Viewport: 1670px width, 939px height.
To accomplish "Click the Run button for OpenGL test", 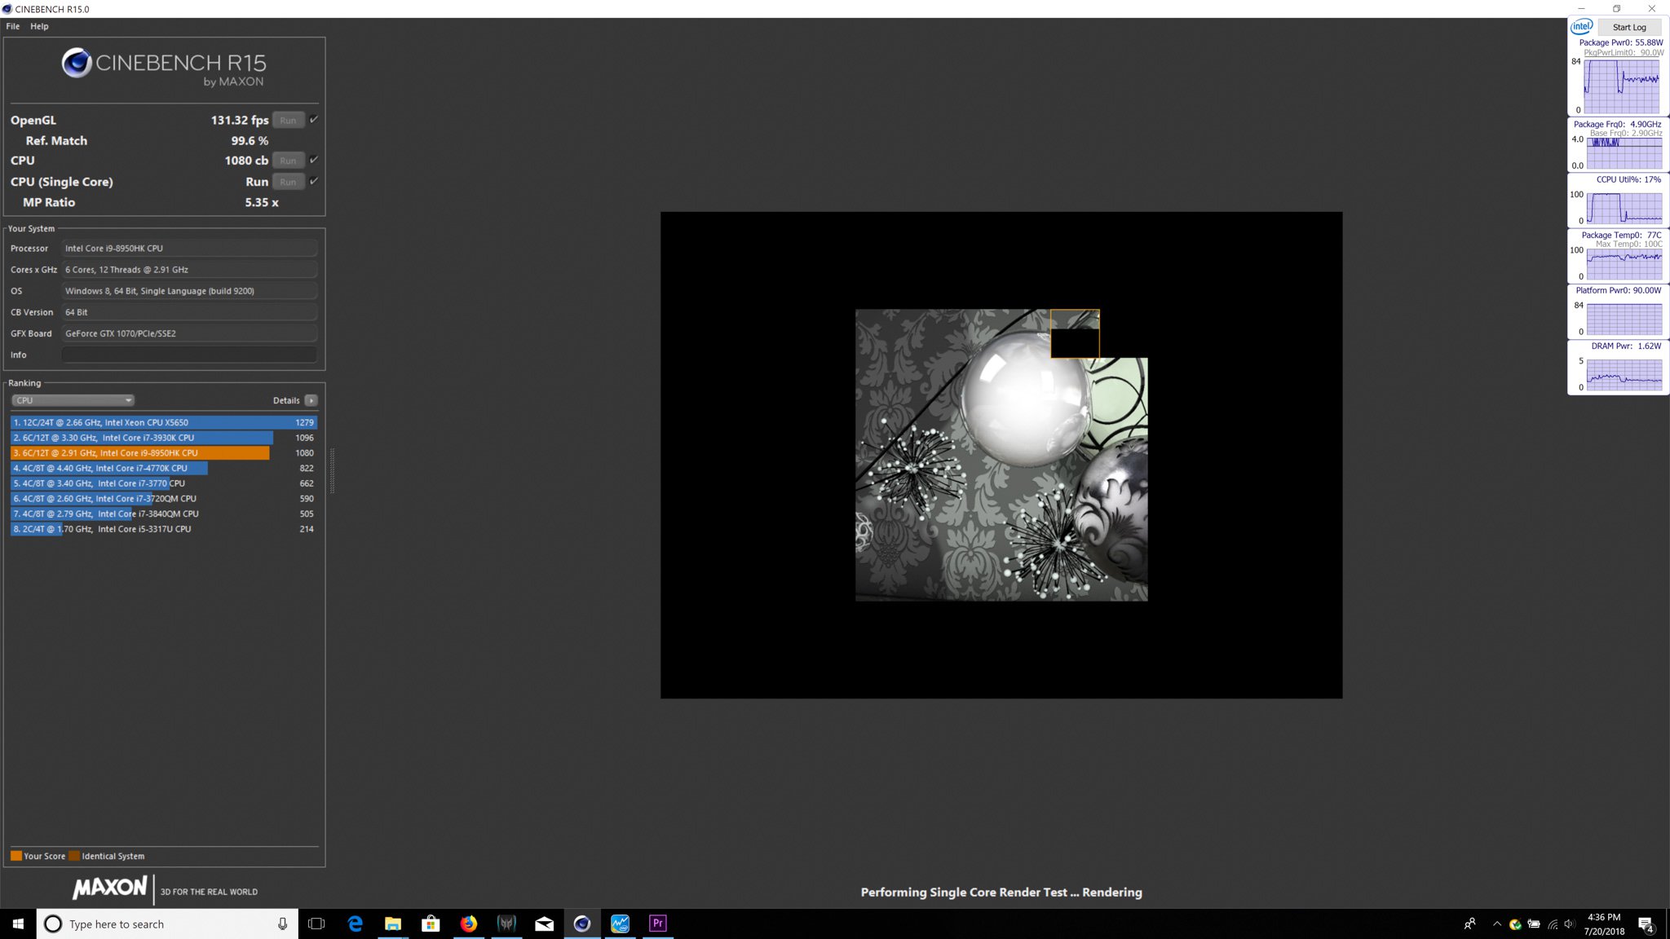I will 288,120.
